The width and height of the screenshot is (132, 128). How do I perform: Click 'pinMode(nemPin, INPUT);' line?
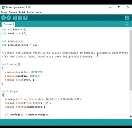(x=23, y=76)
